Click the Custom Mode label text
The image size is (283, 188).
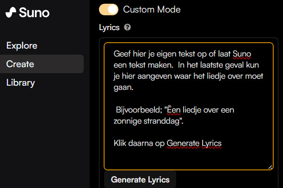click(152, 9)
